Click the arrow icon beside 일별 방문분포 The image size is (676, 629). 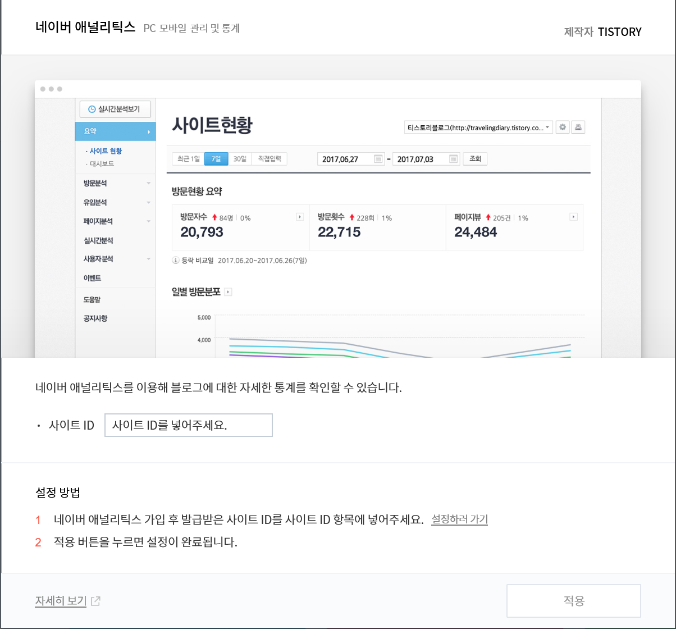pyautogui.click(x=228, y=292)
